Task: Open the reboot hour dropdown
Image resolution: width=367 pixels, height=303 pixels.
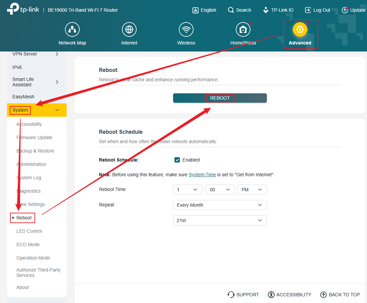Action: [188, 190]
